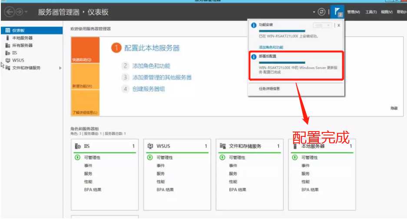Select 仪表板 in the left navigation
Screen dimensions: 407x221
tap(32, 30)
